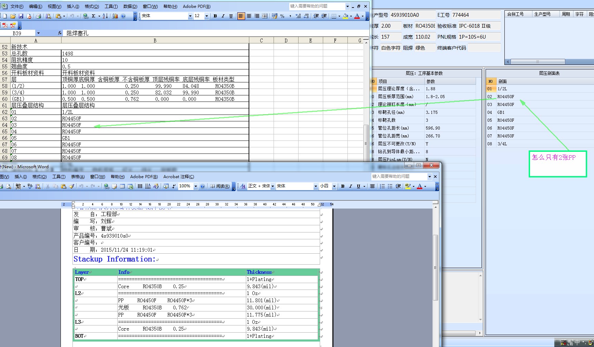Open Word style dropdown arrow
Screen dimensions: 594x347
pos(273,186)
